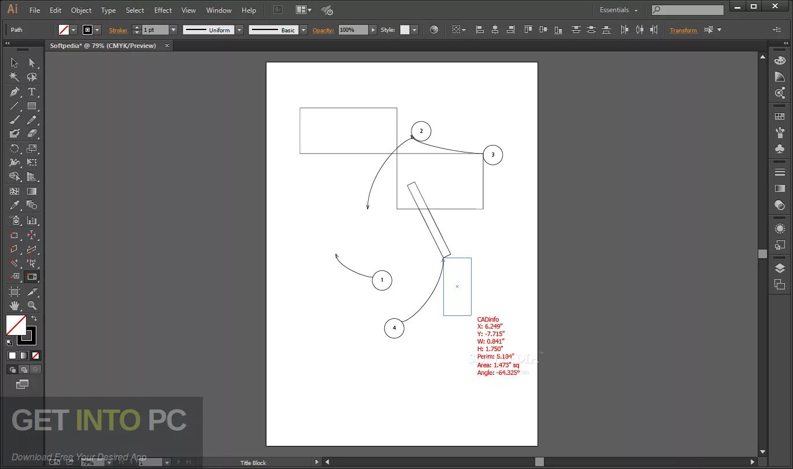Viewport: 793px width, 469px height.
Task: Enable Draw Inside mode
Action: click(35, 370)
